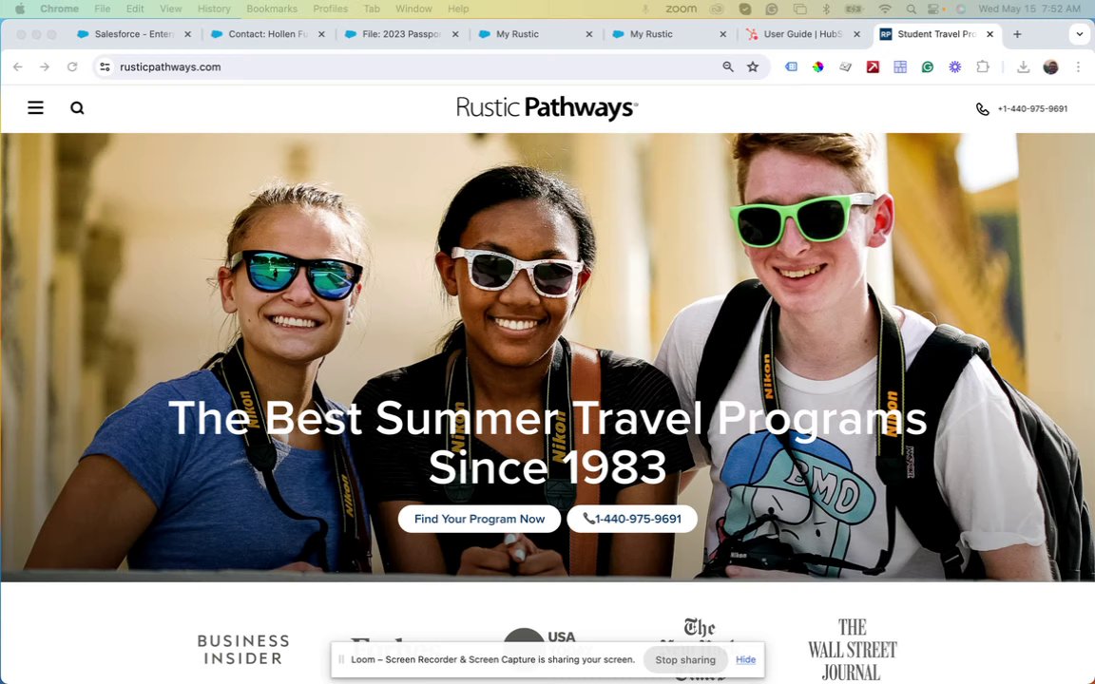
Task: Click the Stop sharing button
Action: (x=685, y=659)
